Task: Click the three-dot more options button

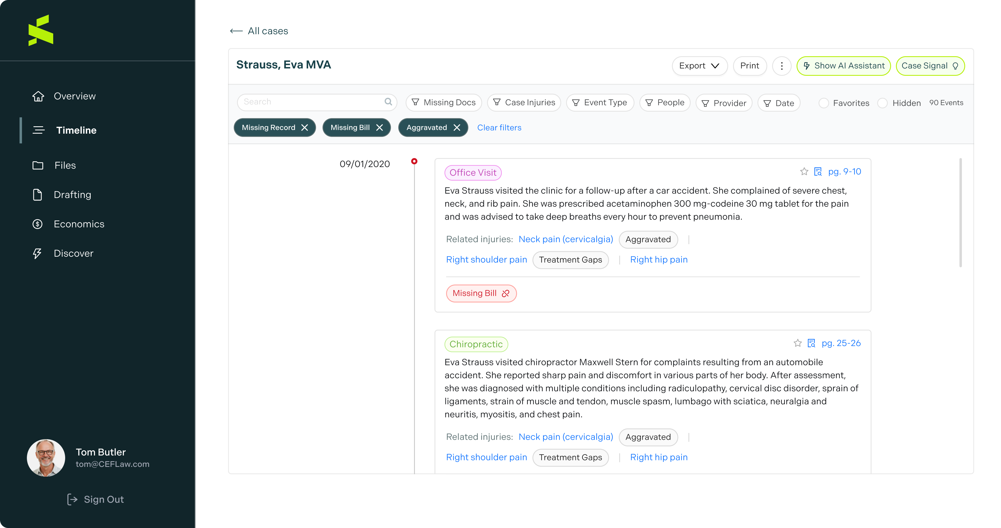Action: (x=781, y=66)
